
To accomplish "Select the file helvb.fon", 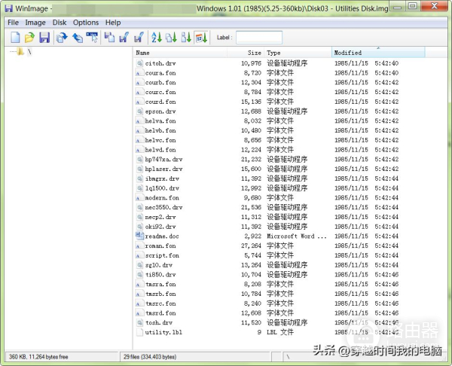I will pyautogui.click(x=160, y=130).
